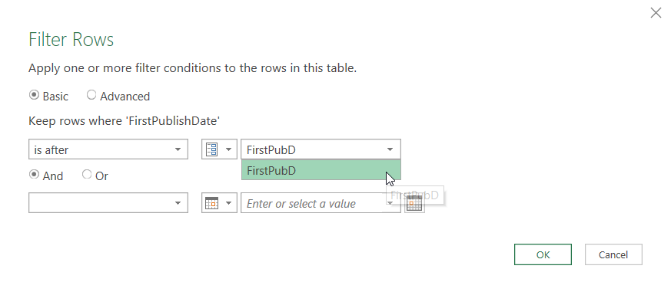The height and width of the screenshot is (292, 671).
Task: Click the parameter type icon beside FirstPubD
Action: pos(212,149)
